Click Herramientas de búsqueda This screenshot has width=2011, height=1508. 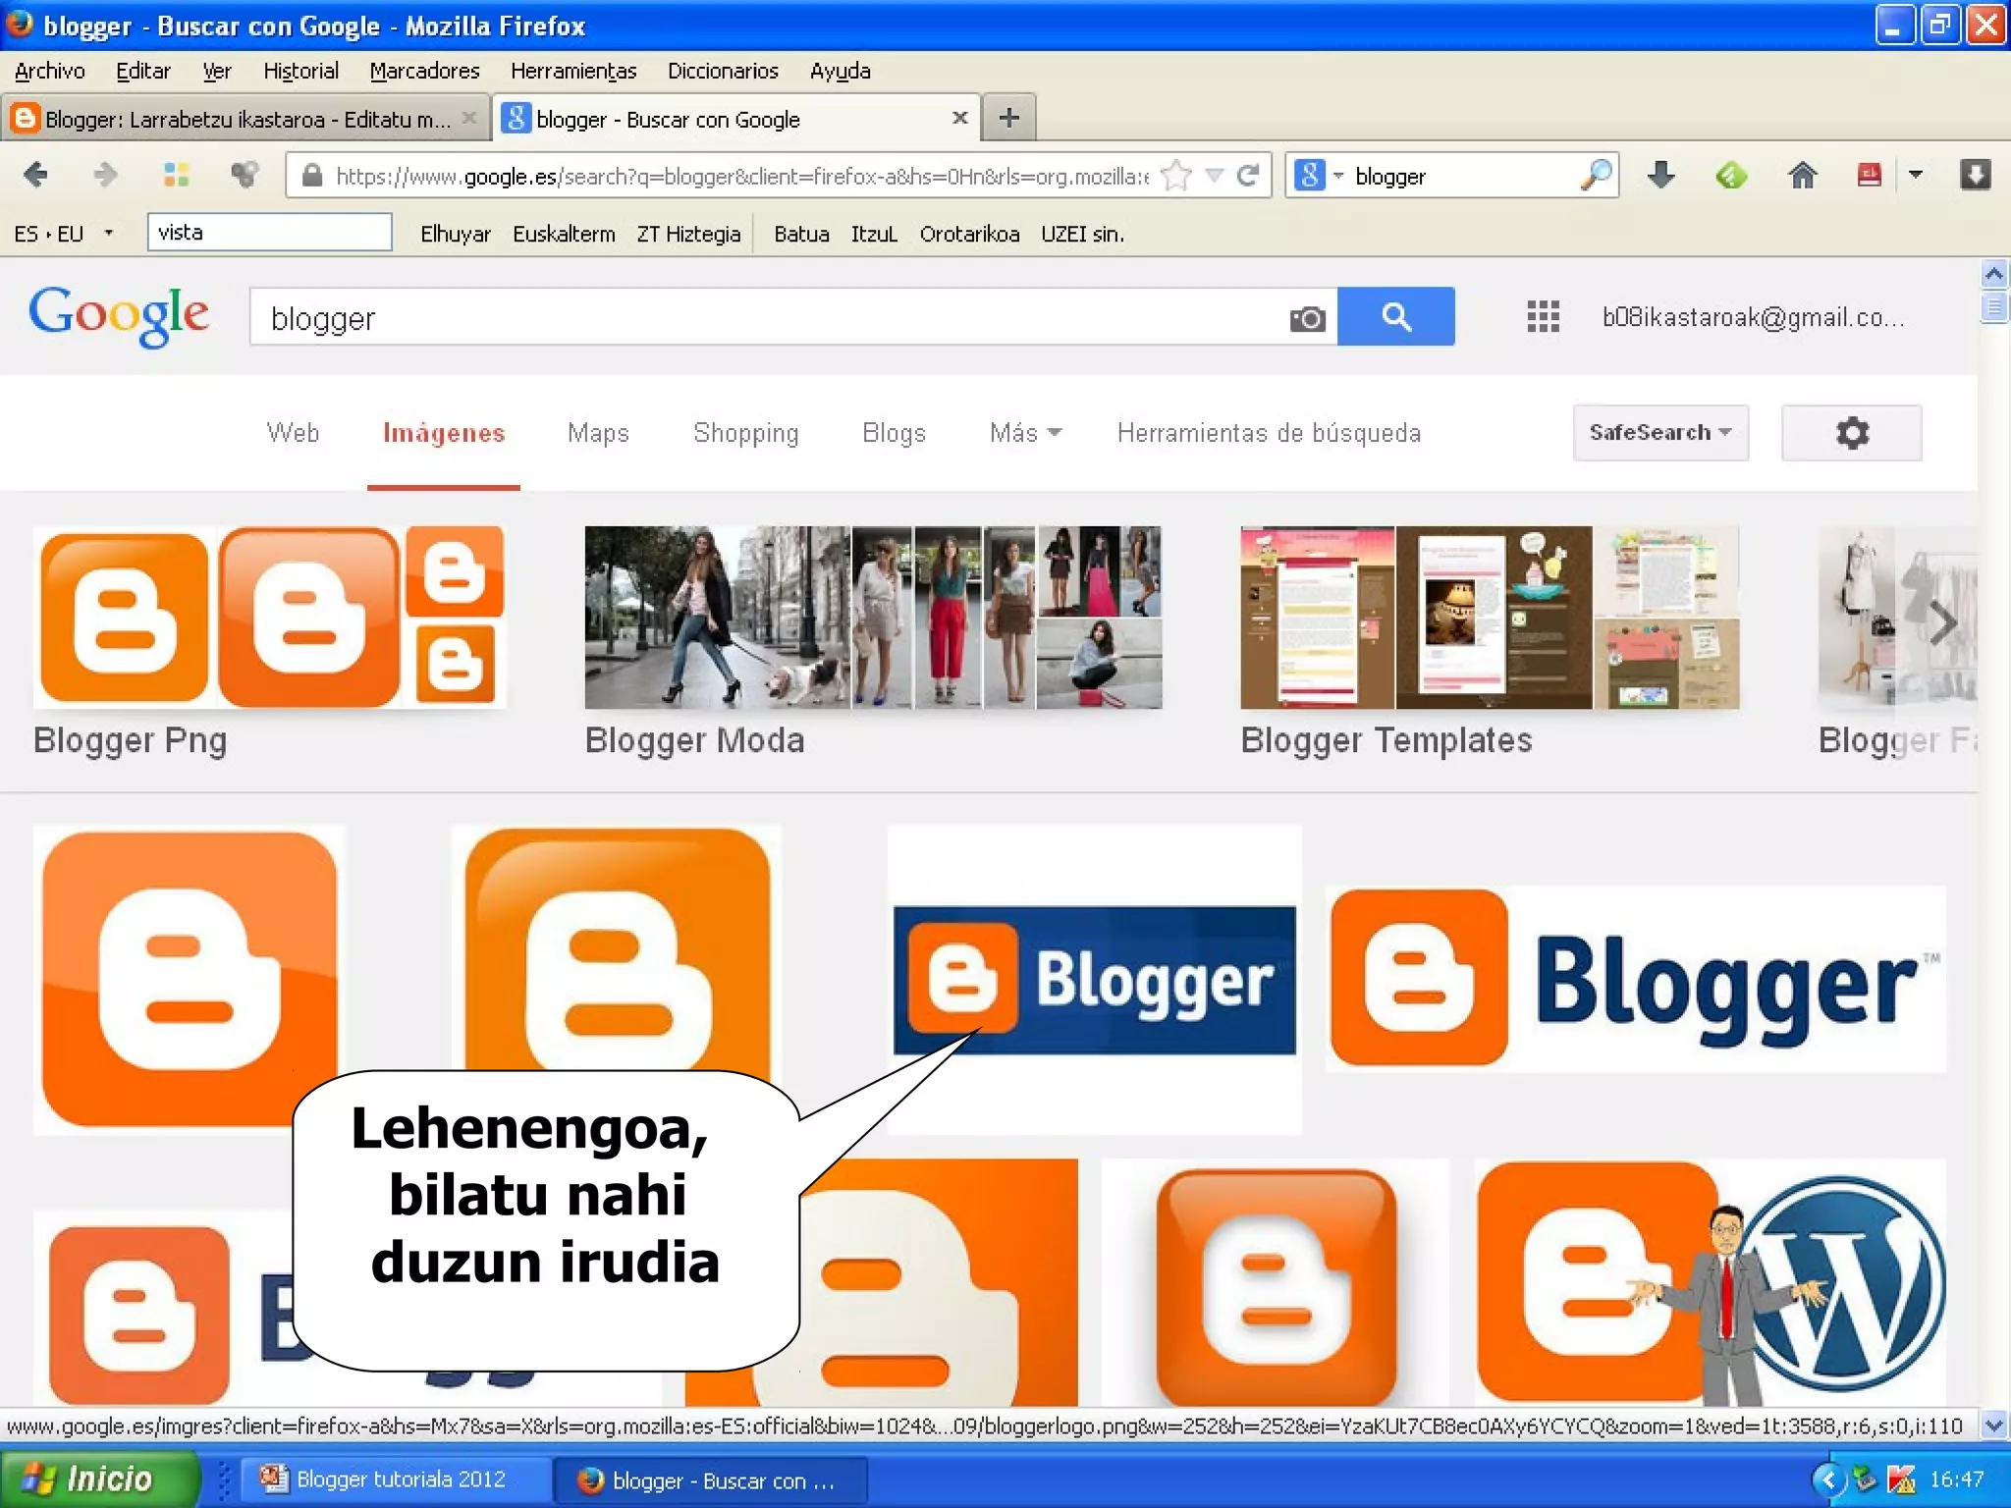click(1269, 433)
